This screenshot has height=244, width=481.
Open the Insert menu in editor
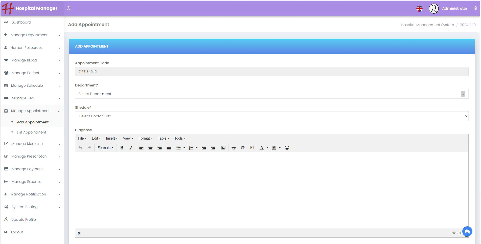pos(112,138)
